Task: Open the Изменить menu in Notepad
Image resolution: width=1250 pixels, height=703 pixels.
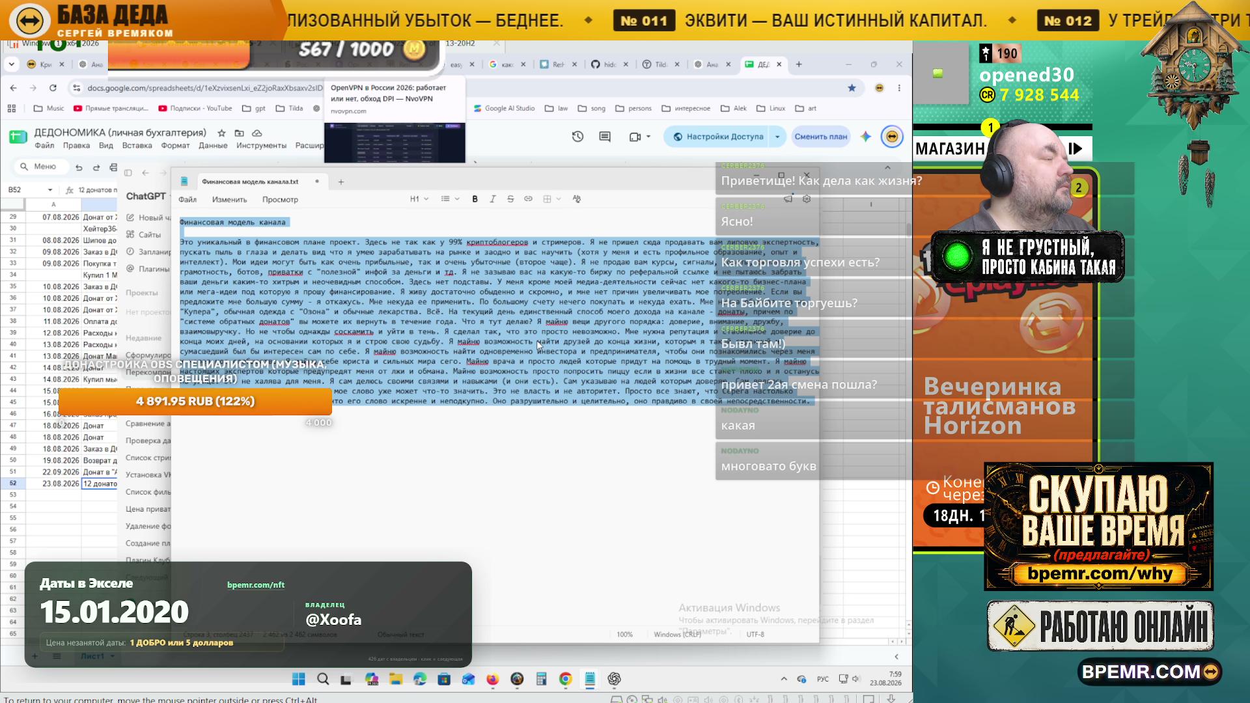Action: [x=229, y=200]
